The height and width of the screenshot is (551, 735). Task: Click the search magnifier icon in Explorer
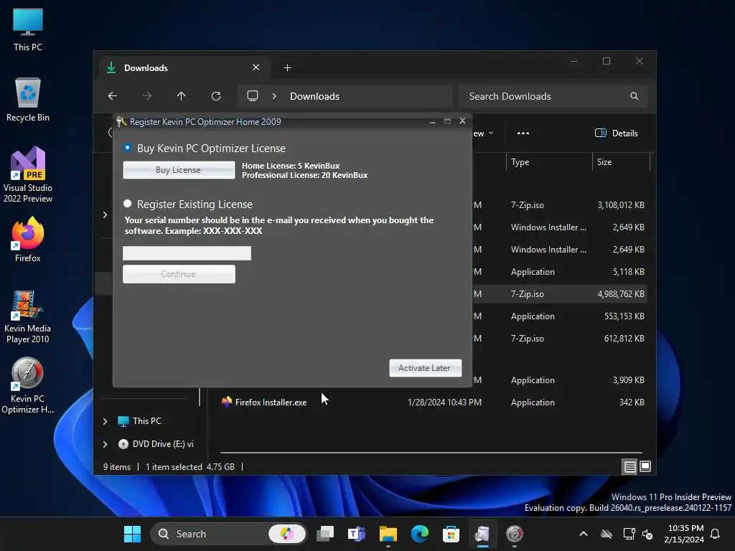(635, 96)
